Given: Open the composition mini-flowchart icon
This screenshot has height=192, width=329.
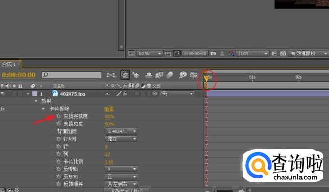Looking at the screenshot, I should coord(111,75).
